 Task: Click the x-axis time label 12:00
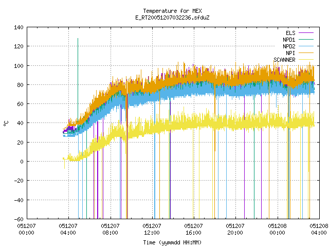click(x=152, y=233)
